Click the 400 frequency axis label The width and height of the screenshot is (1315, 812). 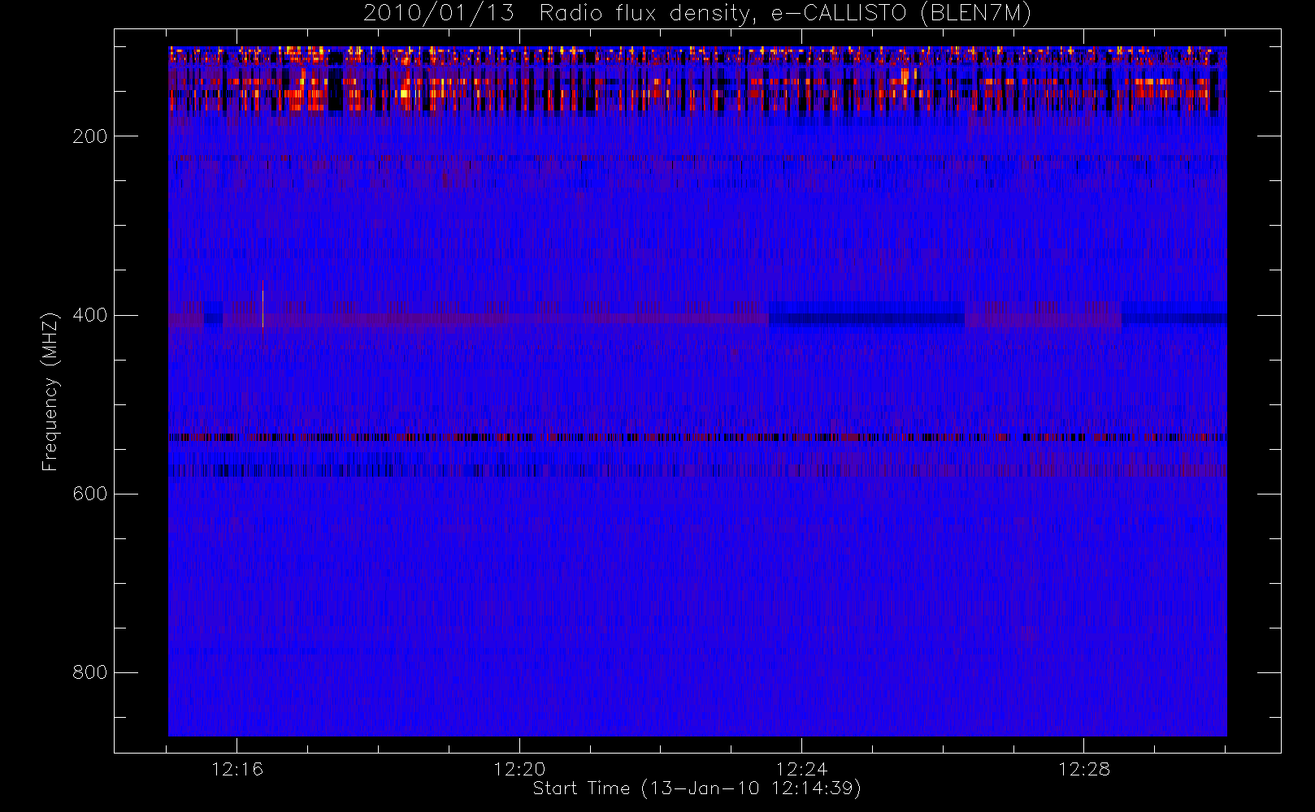tap(89, 315)
